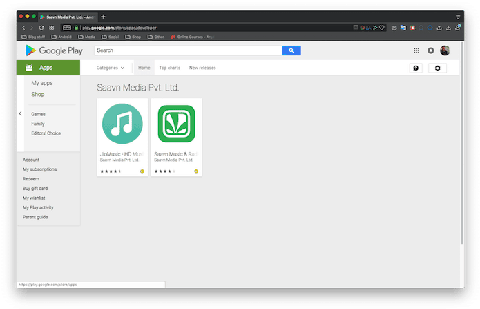Click the browser address bar URL
Viewport: 480px width, 309px height.
[x=119, y=28]
